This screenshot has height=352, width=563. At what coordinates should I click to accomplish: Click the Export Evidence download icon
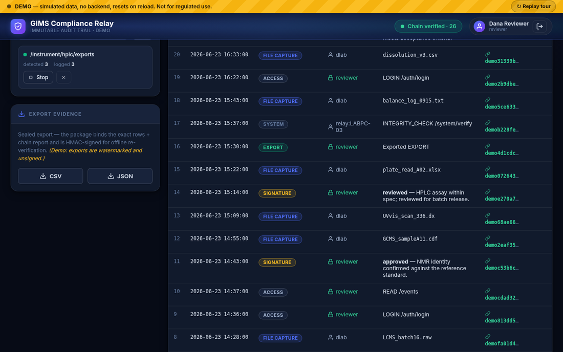click(21, 114)
